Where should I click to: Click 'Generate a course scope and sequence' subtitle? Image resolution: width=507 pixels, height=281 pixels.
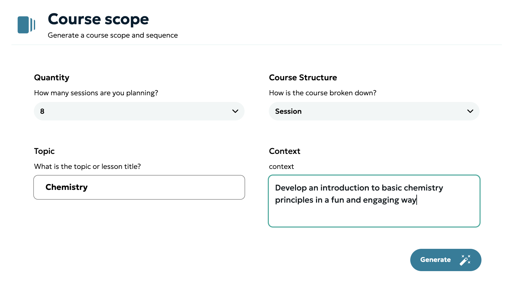[x=113, y=35]
